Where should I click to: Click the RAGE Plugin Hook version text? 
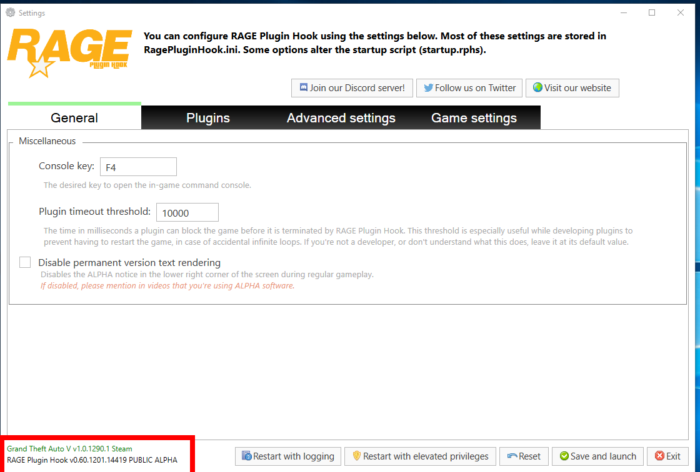[92, 460]
